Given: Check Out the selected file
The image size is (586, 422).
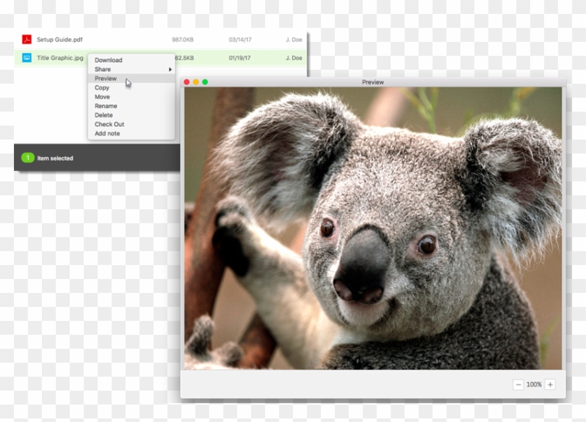Looking at the screenshot, I should pos(110,123).
